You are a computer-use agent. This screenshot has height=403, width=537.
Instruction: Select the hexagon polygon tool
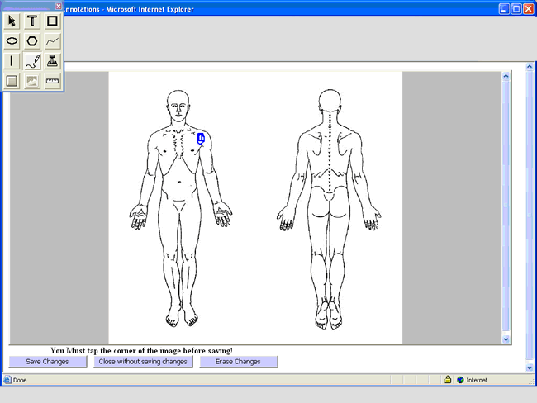pos(32,40)
